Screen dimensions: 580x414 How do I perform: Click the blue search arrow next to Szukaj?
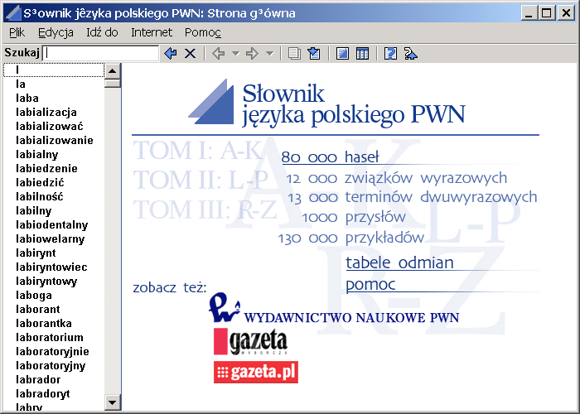click(171, 54)
